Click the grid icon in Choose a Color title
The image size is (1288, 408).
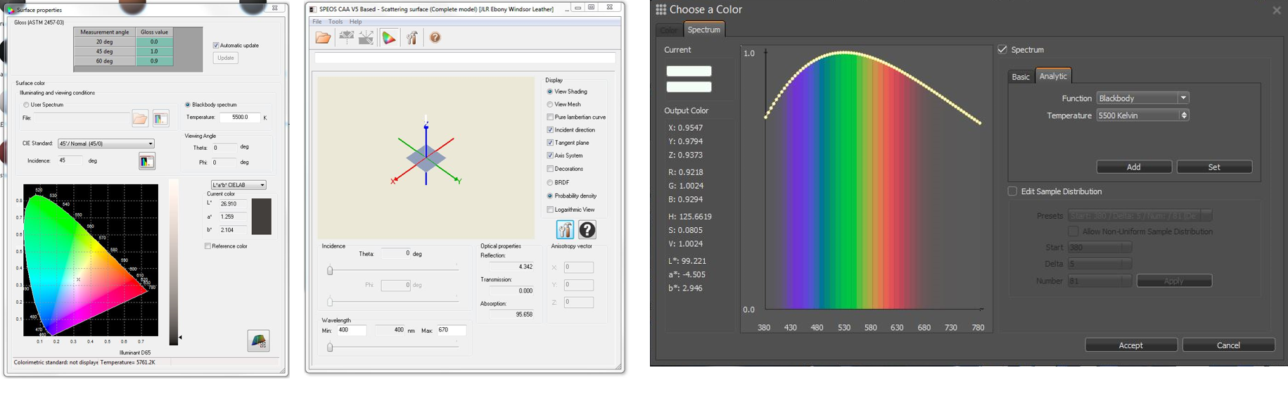tap(661, 10)
